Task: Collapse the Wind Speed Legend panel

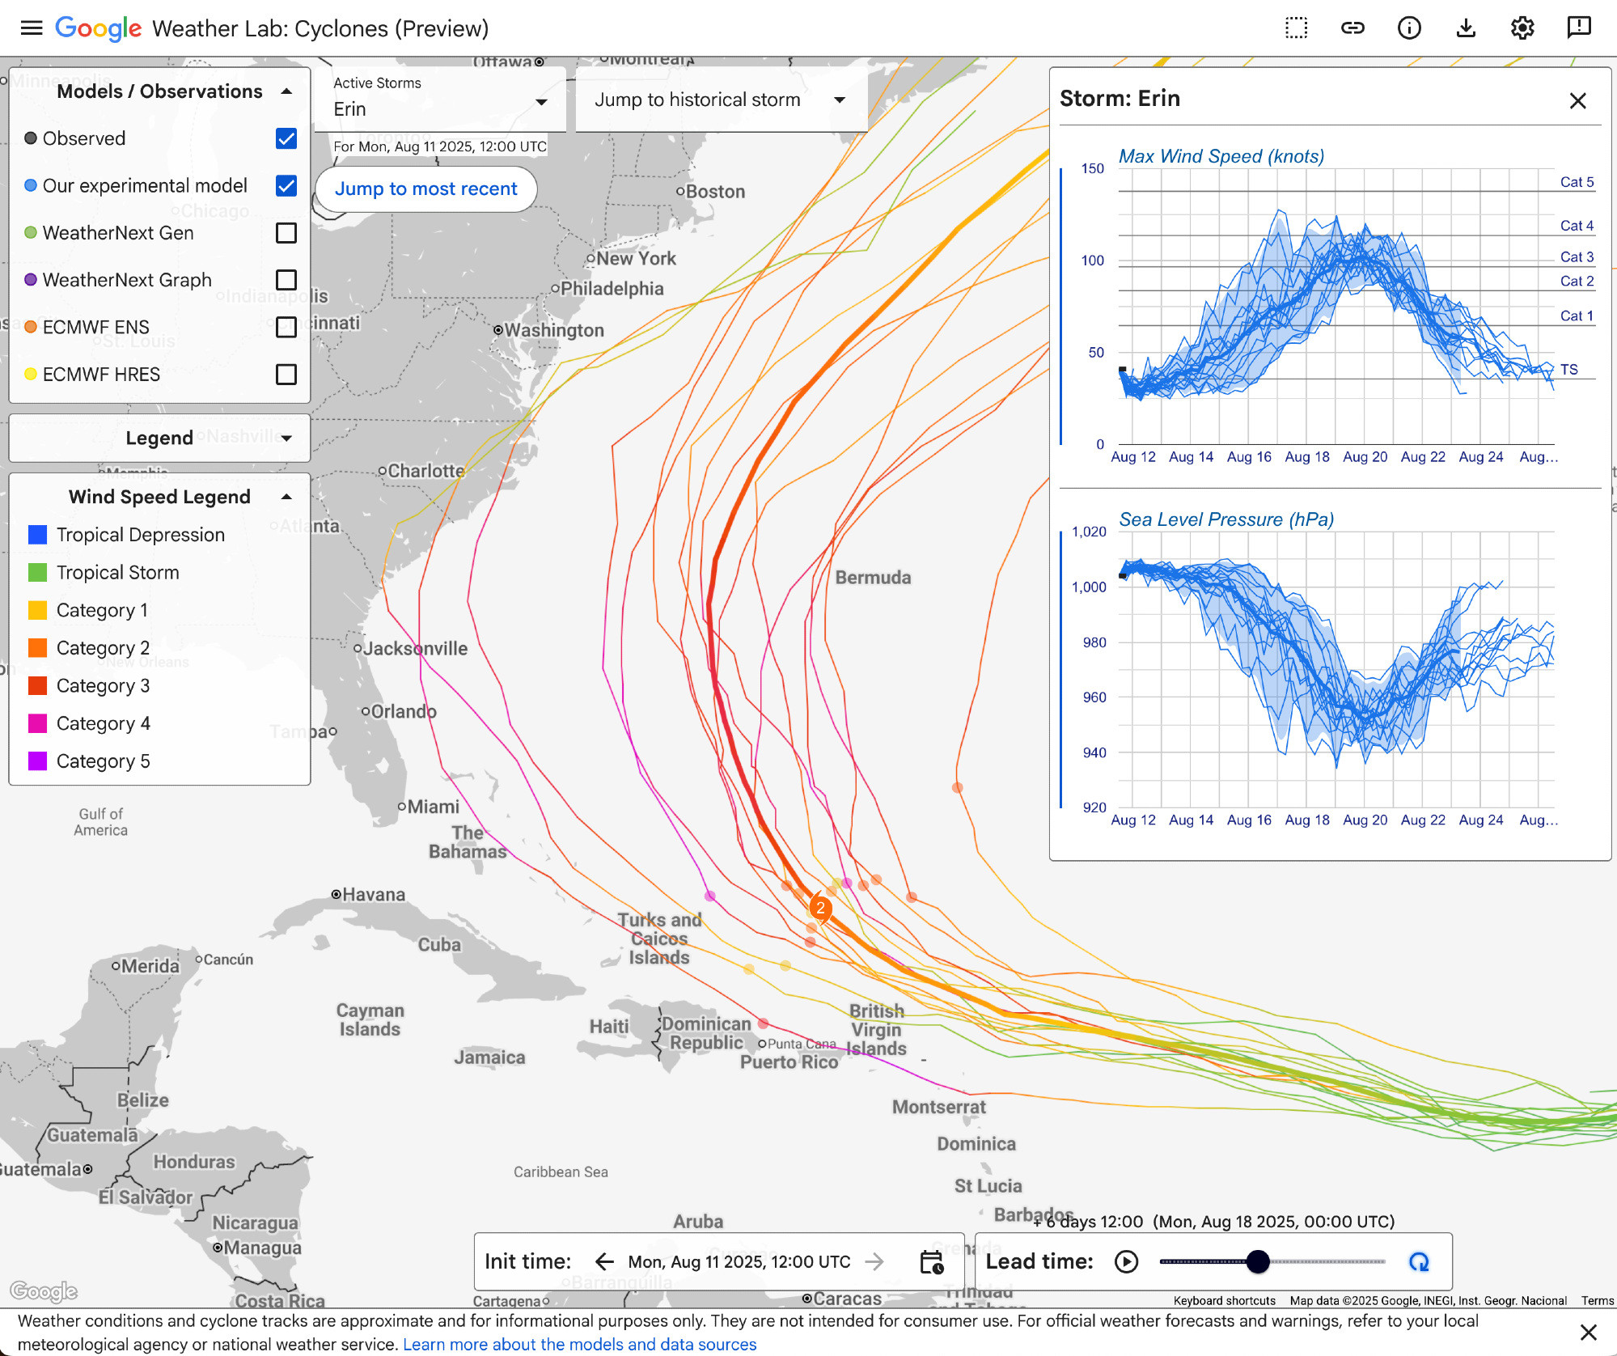Action: (286, 497)
